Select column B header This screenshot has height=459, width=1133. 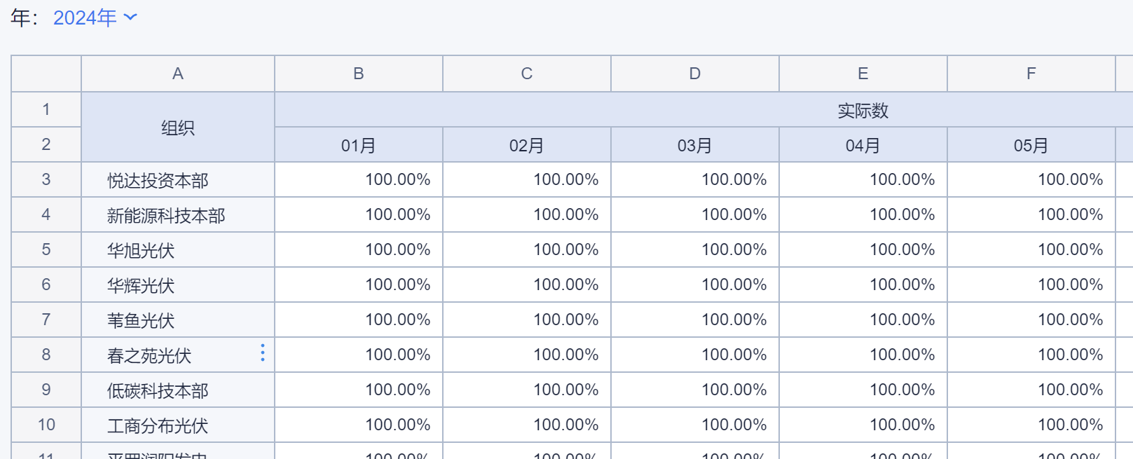click(359, 74)
